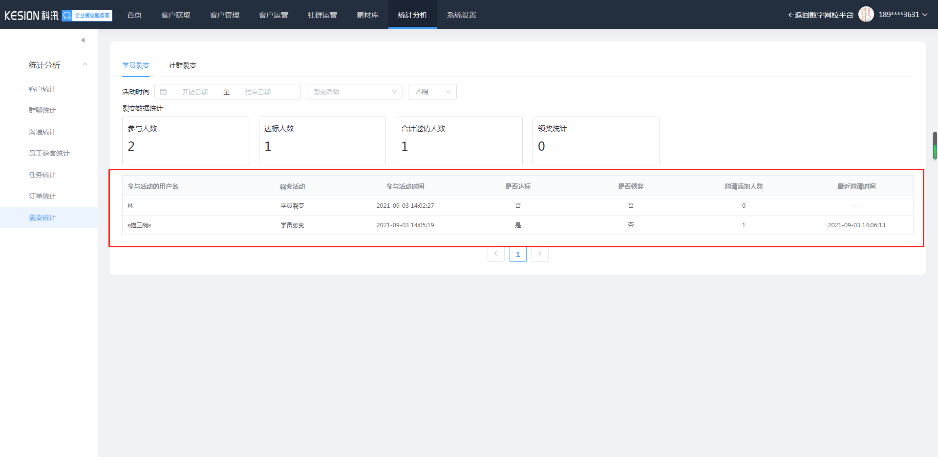Open the 不限 filter dropdown
The height and width of the screenshot is (457, 938).
pyautogui.click(x=432, y=92)
